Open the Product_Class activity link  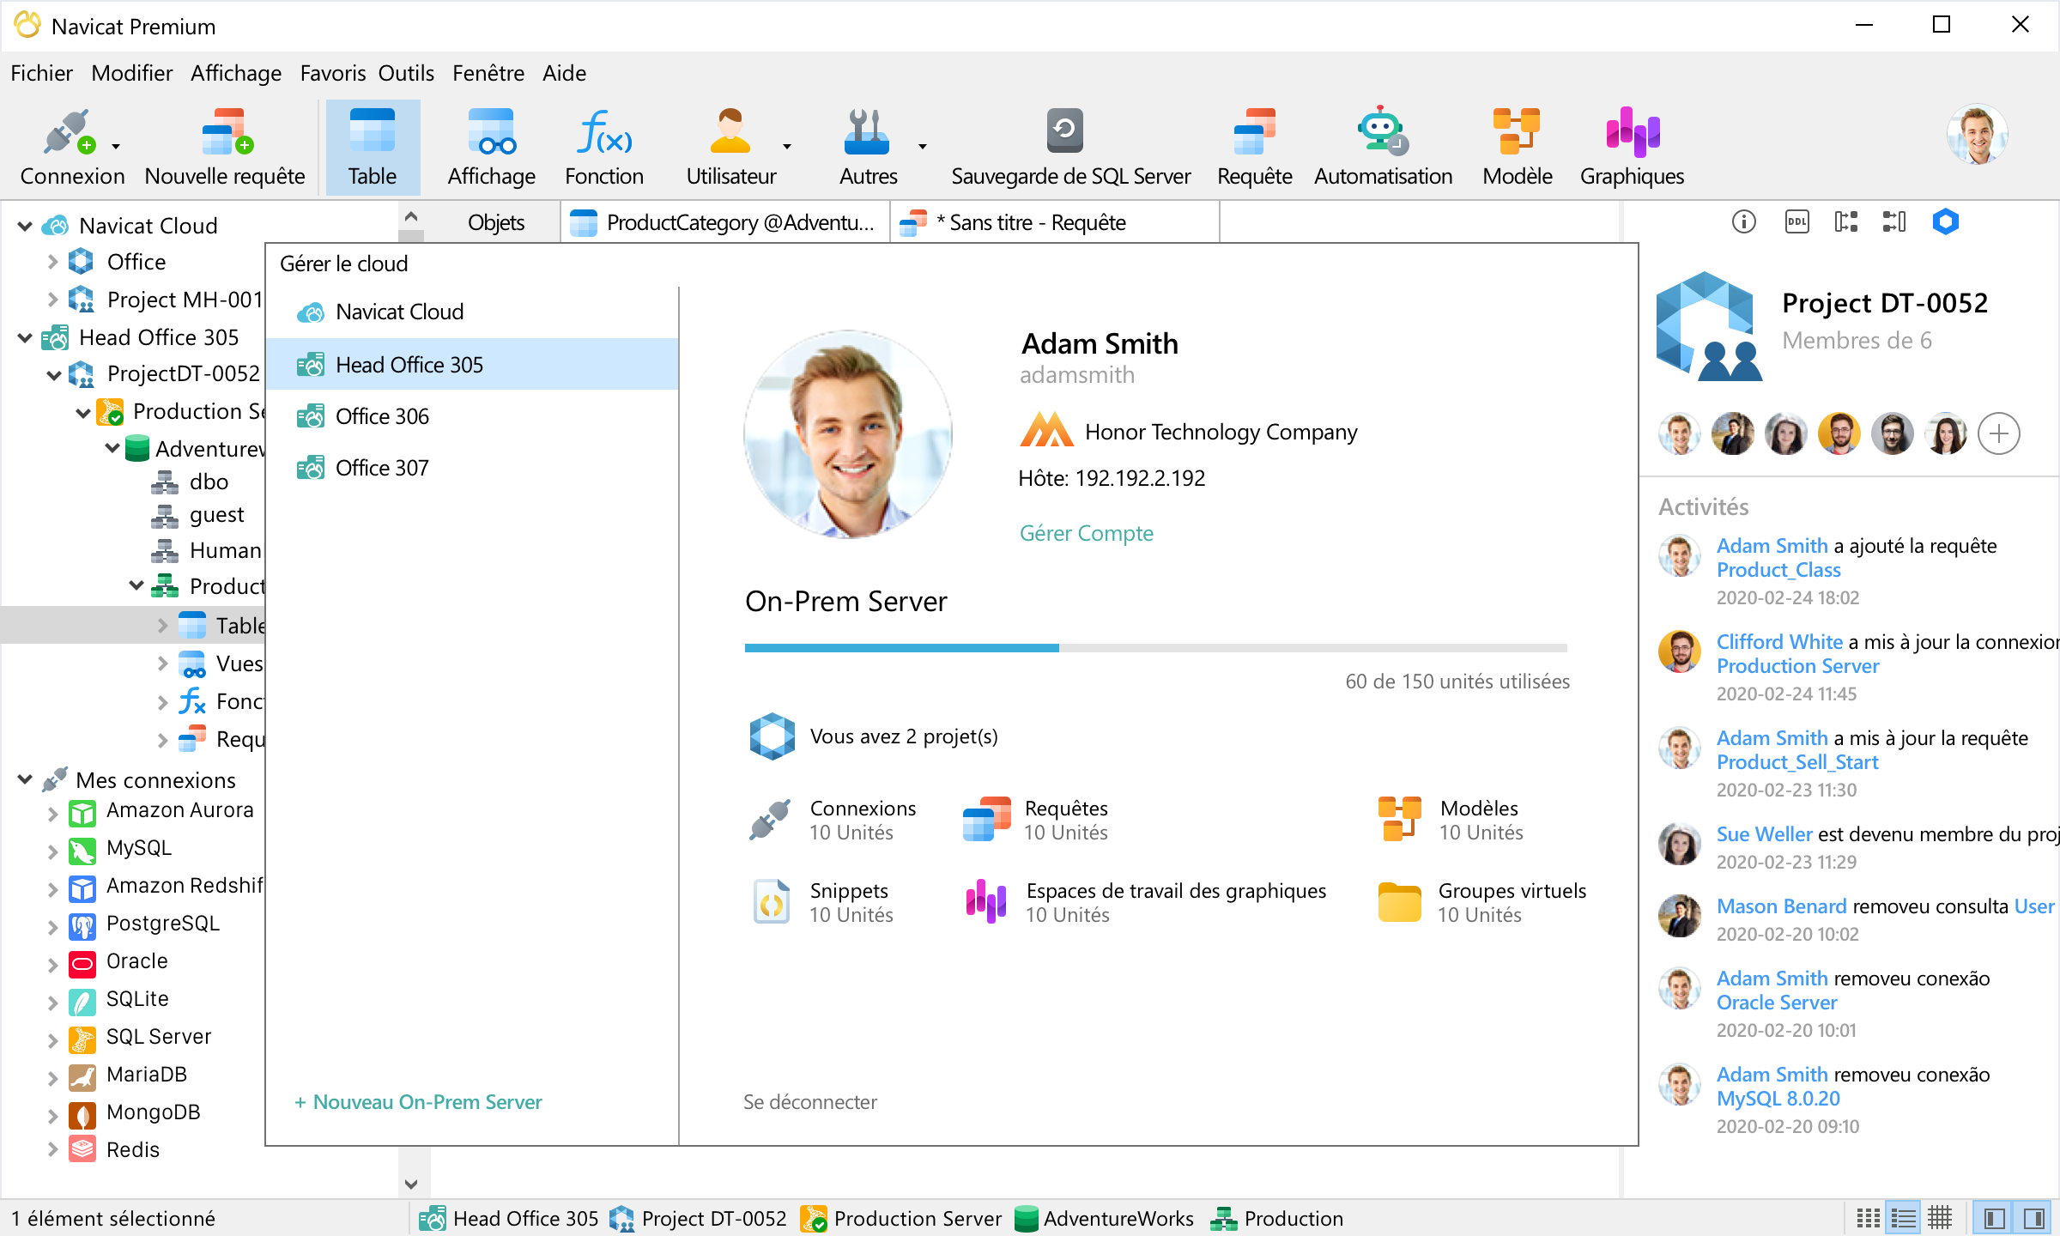coord(1778,570)
